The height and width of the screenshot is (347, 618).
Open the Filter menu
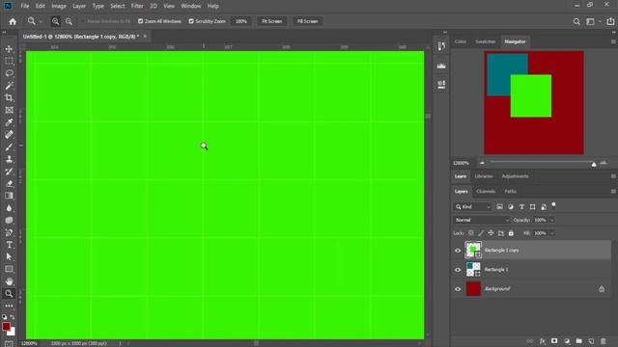(x=137, y=6)
